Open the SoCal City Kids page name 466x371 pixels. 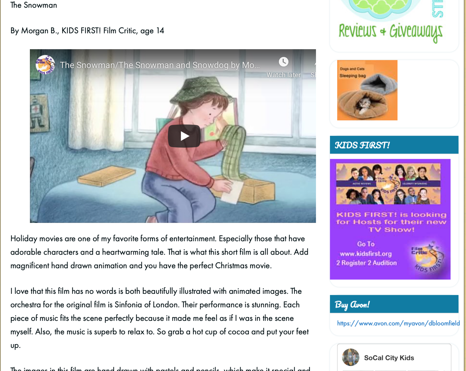tap(389, 358)
